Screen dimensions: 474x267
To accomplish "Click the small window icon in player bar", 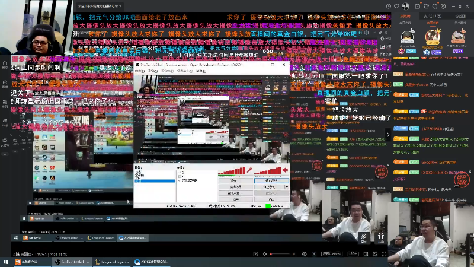I will pyautogui.click(x=366, y=254).
